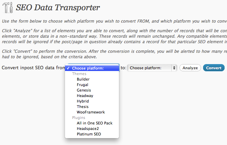Select Builder from the platform list
Screen dimensions: 227x145
tap(83, 79)
